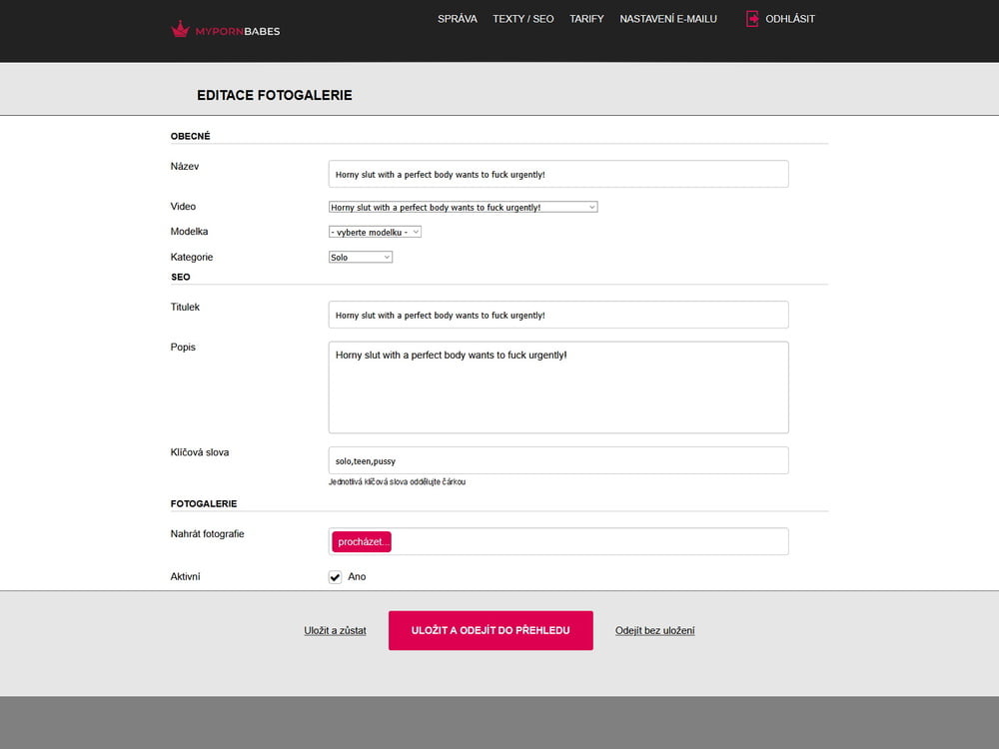Open the TARIFY page
The height and width of the screenshot is (749, 999).
(x=586, y=18)
